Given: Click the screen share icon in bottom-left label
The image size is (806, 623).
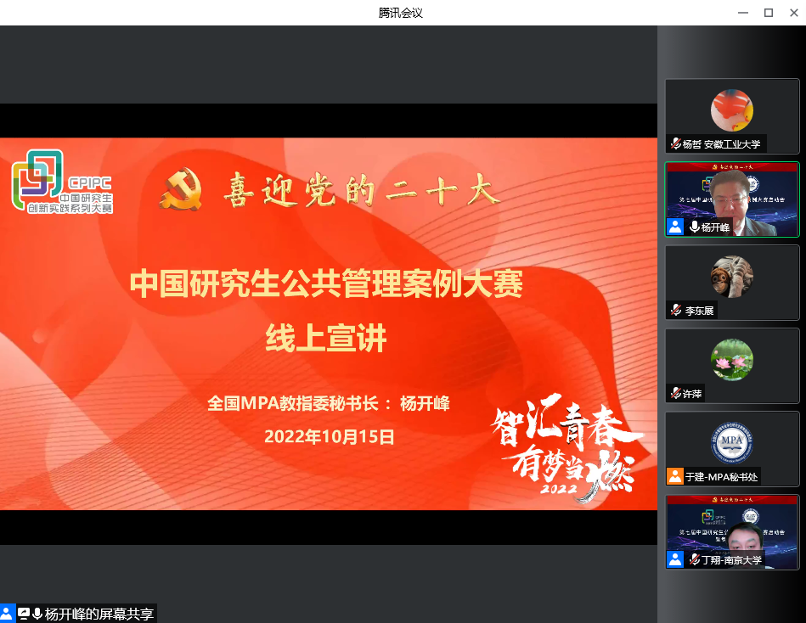Looking at the screenshot, I should [x=23, y=614].
